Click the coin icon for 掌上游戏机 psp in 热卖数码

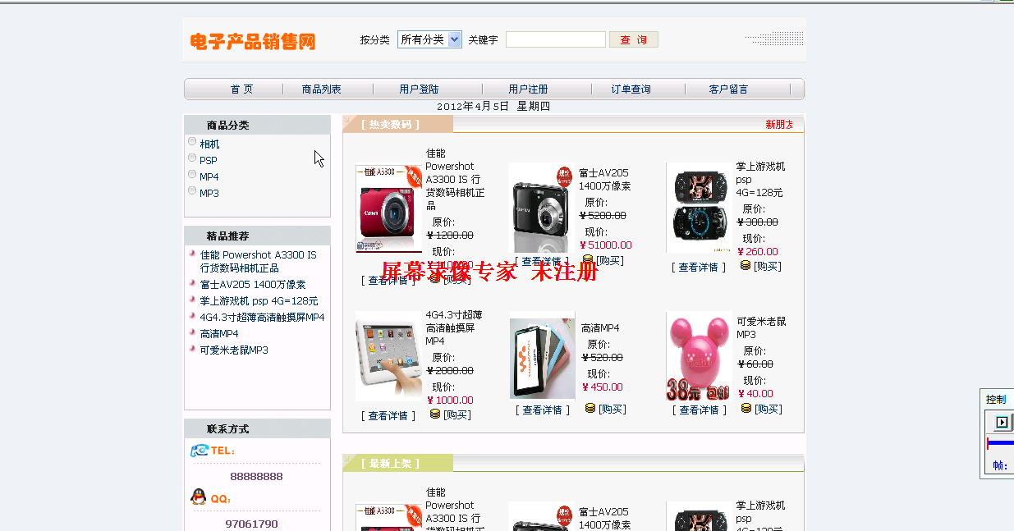tap(746, 265)
